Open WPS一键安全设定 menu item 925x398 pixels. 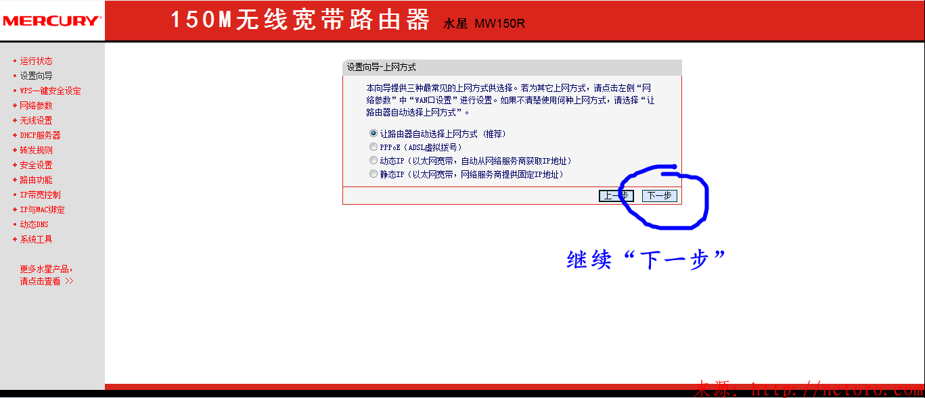tap(50, 91)
